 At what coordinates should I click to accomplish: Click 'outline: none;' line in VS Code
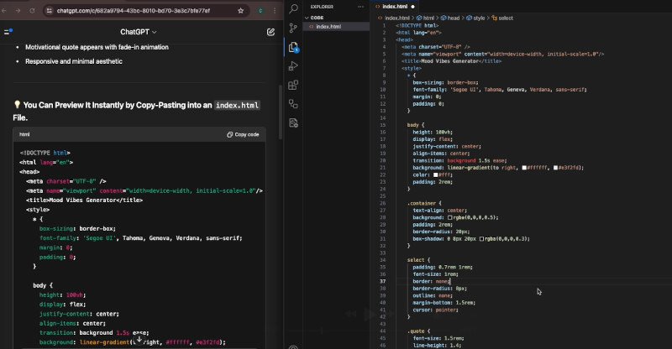click(433, 295)
